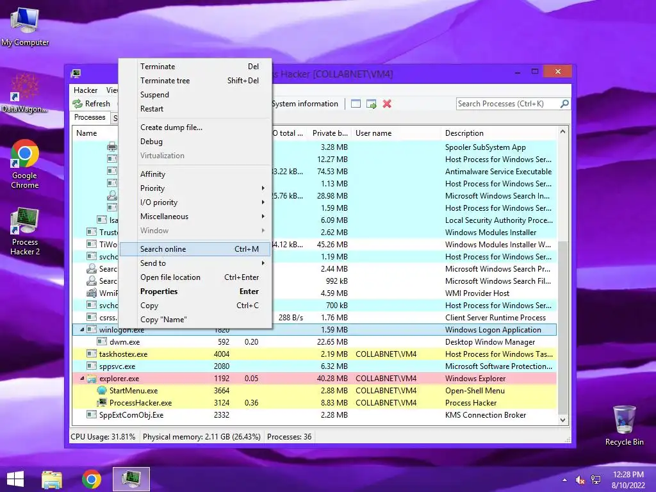This screenshot has height=492, width=656.
Task: Sort by Name column header
Action: pyautogui.click(x=86, y=133)
